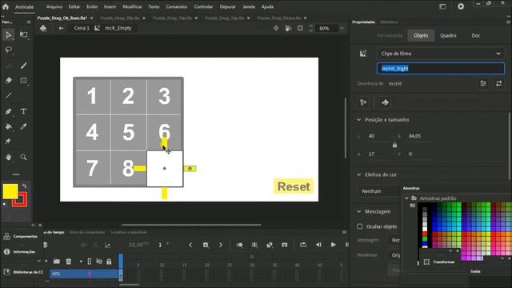Click the new layer folder icon in the timeline
This screenshot has height=288, width=512.
pyautogui.click(x=57, y=262)
